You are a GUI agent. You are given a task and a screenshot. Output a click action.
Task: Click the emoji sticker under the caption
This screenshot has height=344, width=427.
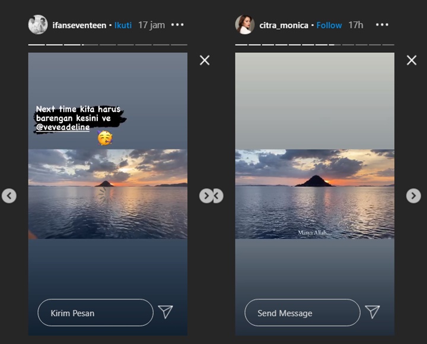click(105, 138)
